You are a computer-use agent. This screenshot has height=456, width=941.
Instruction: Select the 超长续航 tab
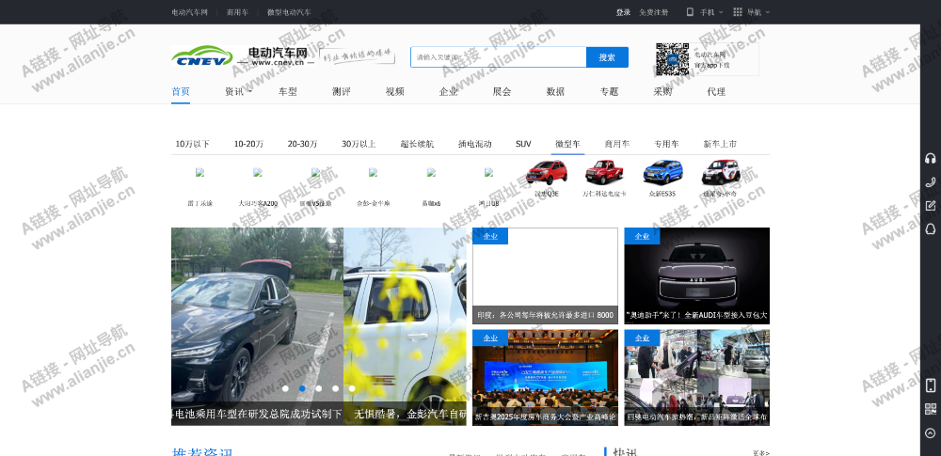click(x=417, y=144)
